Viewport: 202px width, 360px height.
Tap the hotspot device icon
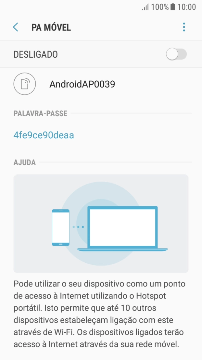point(25,84)
